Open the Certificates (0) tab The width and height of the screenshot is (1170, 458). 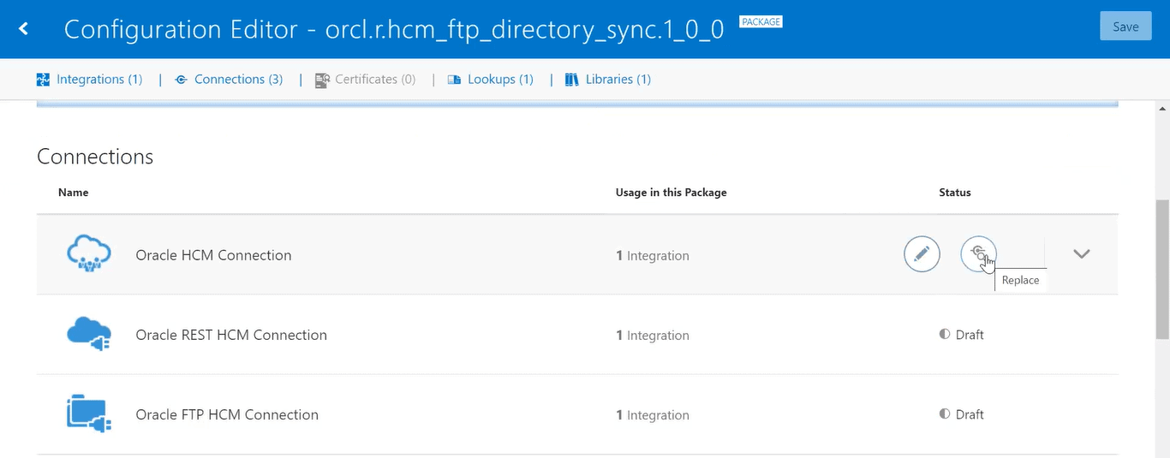[375, 80]
